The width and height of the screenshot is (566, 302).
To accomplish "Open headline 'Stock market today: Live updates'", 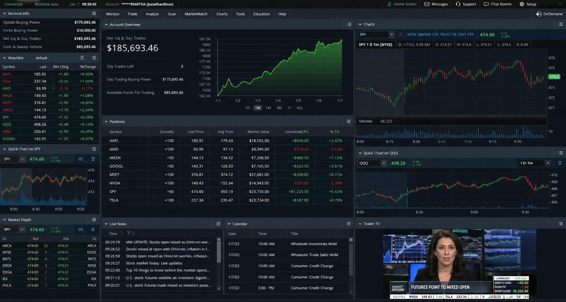I will click(154, 263).
